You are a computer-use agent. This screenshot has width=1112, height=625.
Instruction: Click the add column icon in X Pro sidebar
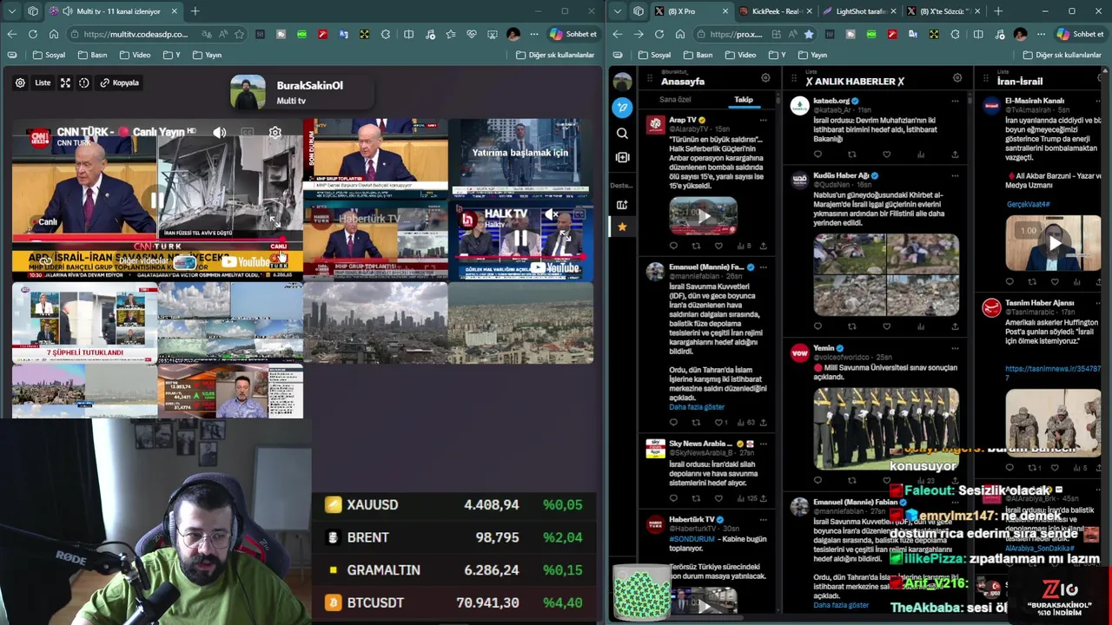[x=622, y=157]
